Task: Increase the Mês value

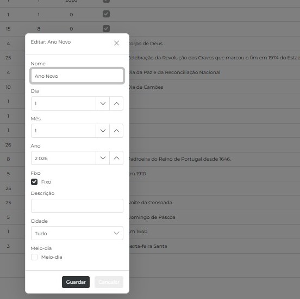Action: click(116, 131)
